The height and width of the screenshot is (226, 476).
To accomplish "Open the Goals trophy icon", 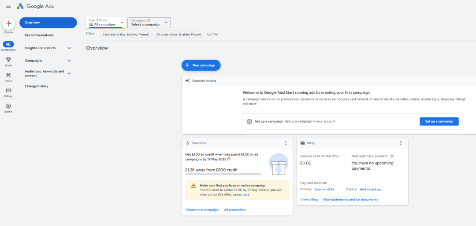I will [x=8, y=59].
